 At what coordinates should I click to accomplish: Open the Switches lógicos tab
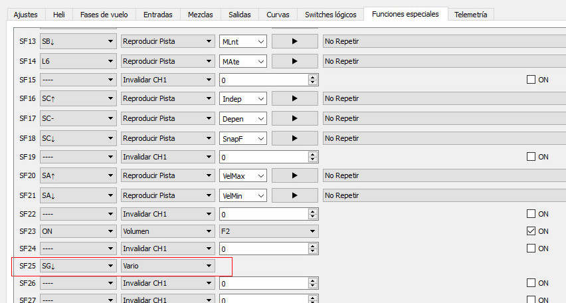tap(330, 14)
